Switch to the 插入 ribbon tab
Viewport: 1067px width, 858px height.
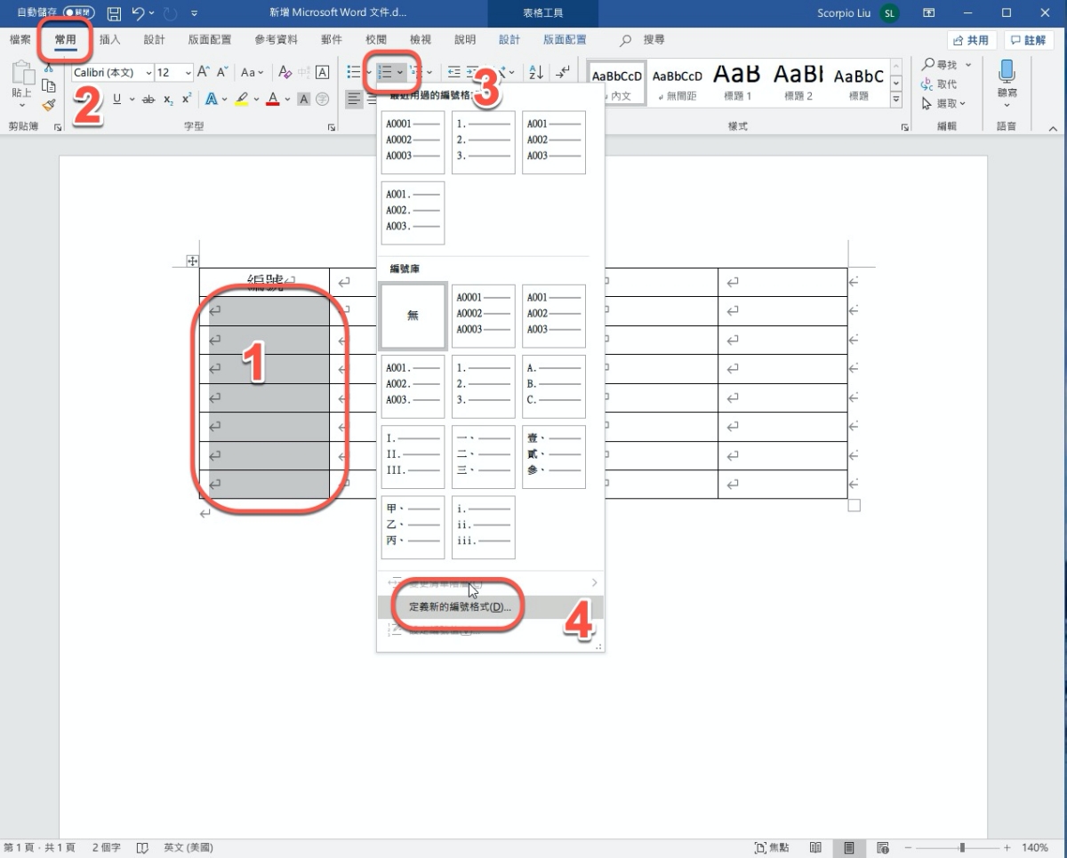[110, 40]
